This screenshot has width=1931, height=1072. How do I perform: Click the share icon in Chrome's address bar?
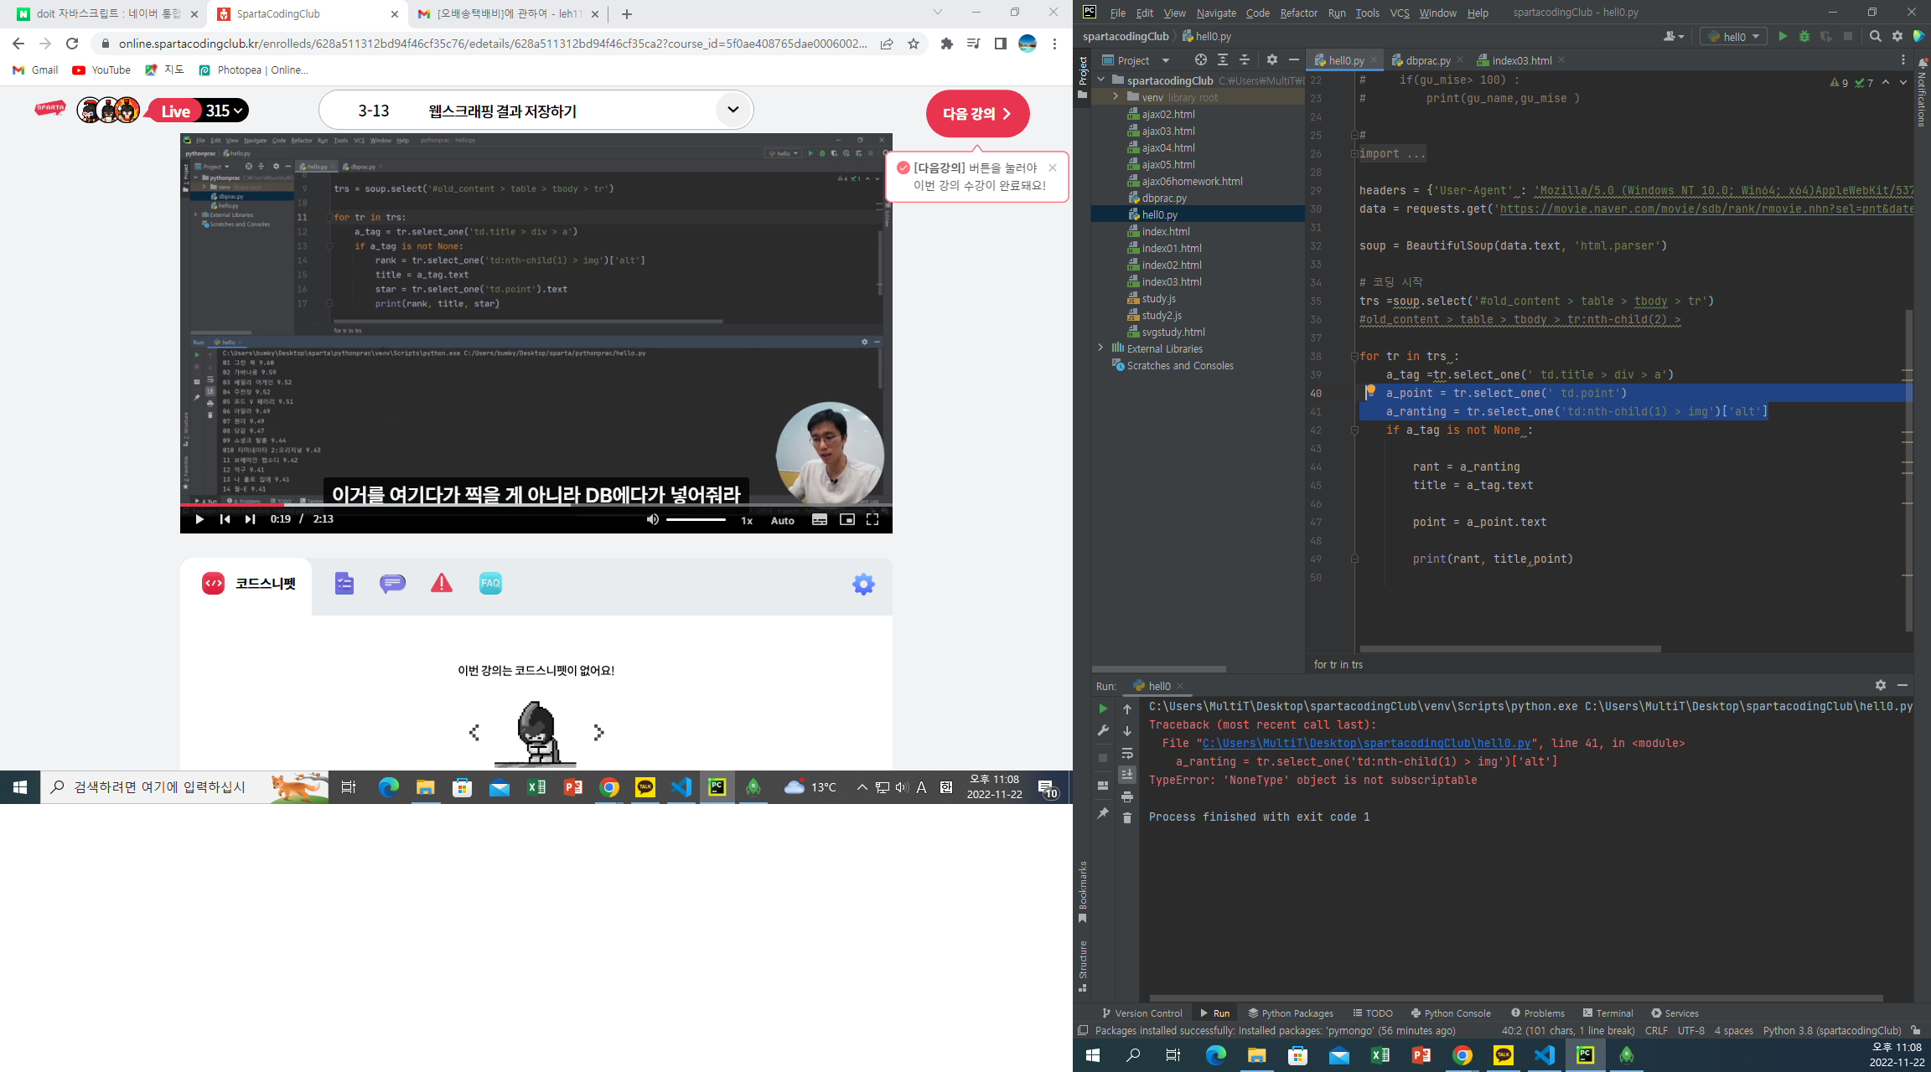pyautogui.click(x=887, y=44)
